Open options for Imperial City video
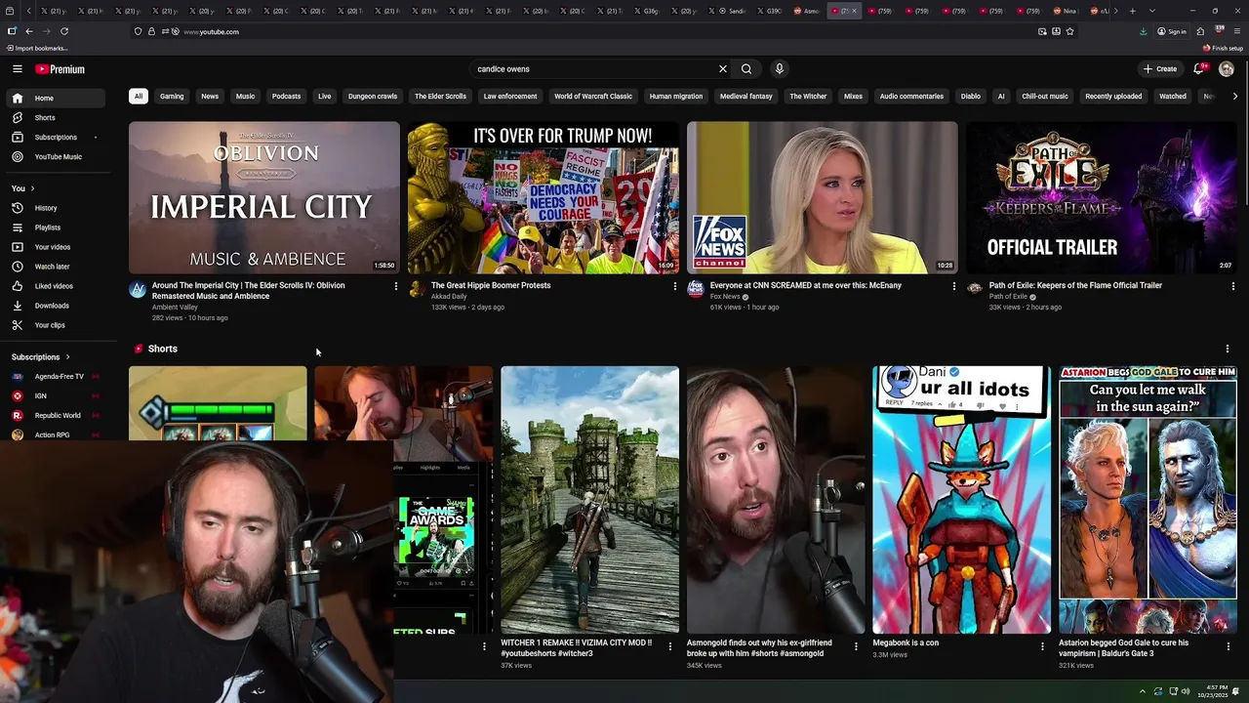Screen dimensions: 1249x703 tap(395, 286)
